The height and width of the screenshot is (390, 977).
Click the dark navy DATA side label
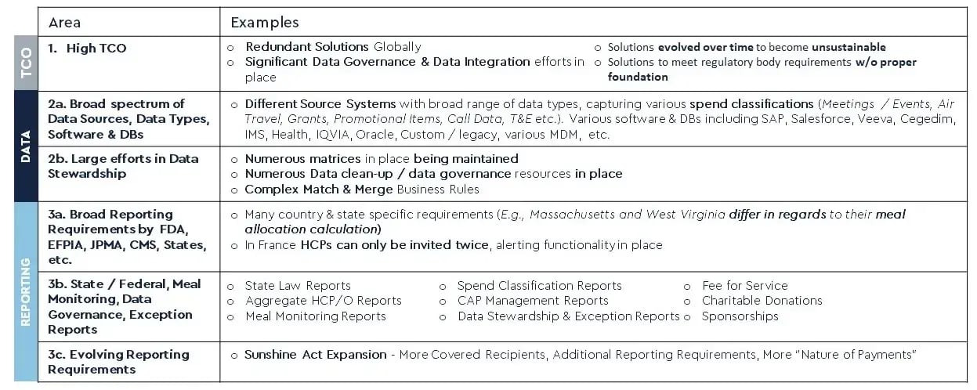(x=25, y=146)
